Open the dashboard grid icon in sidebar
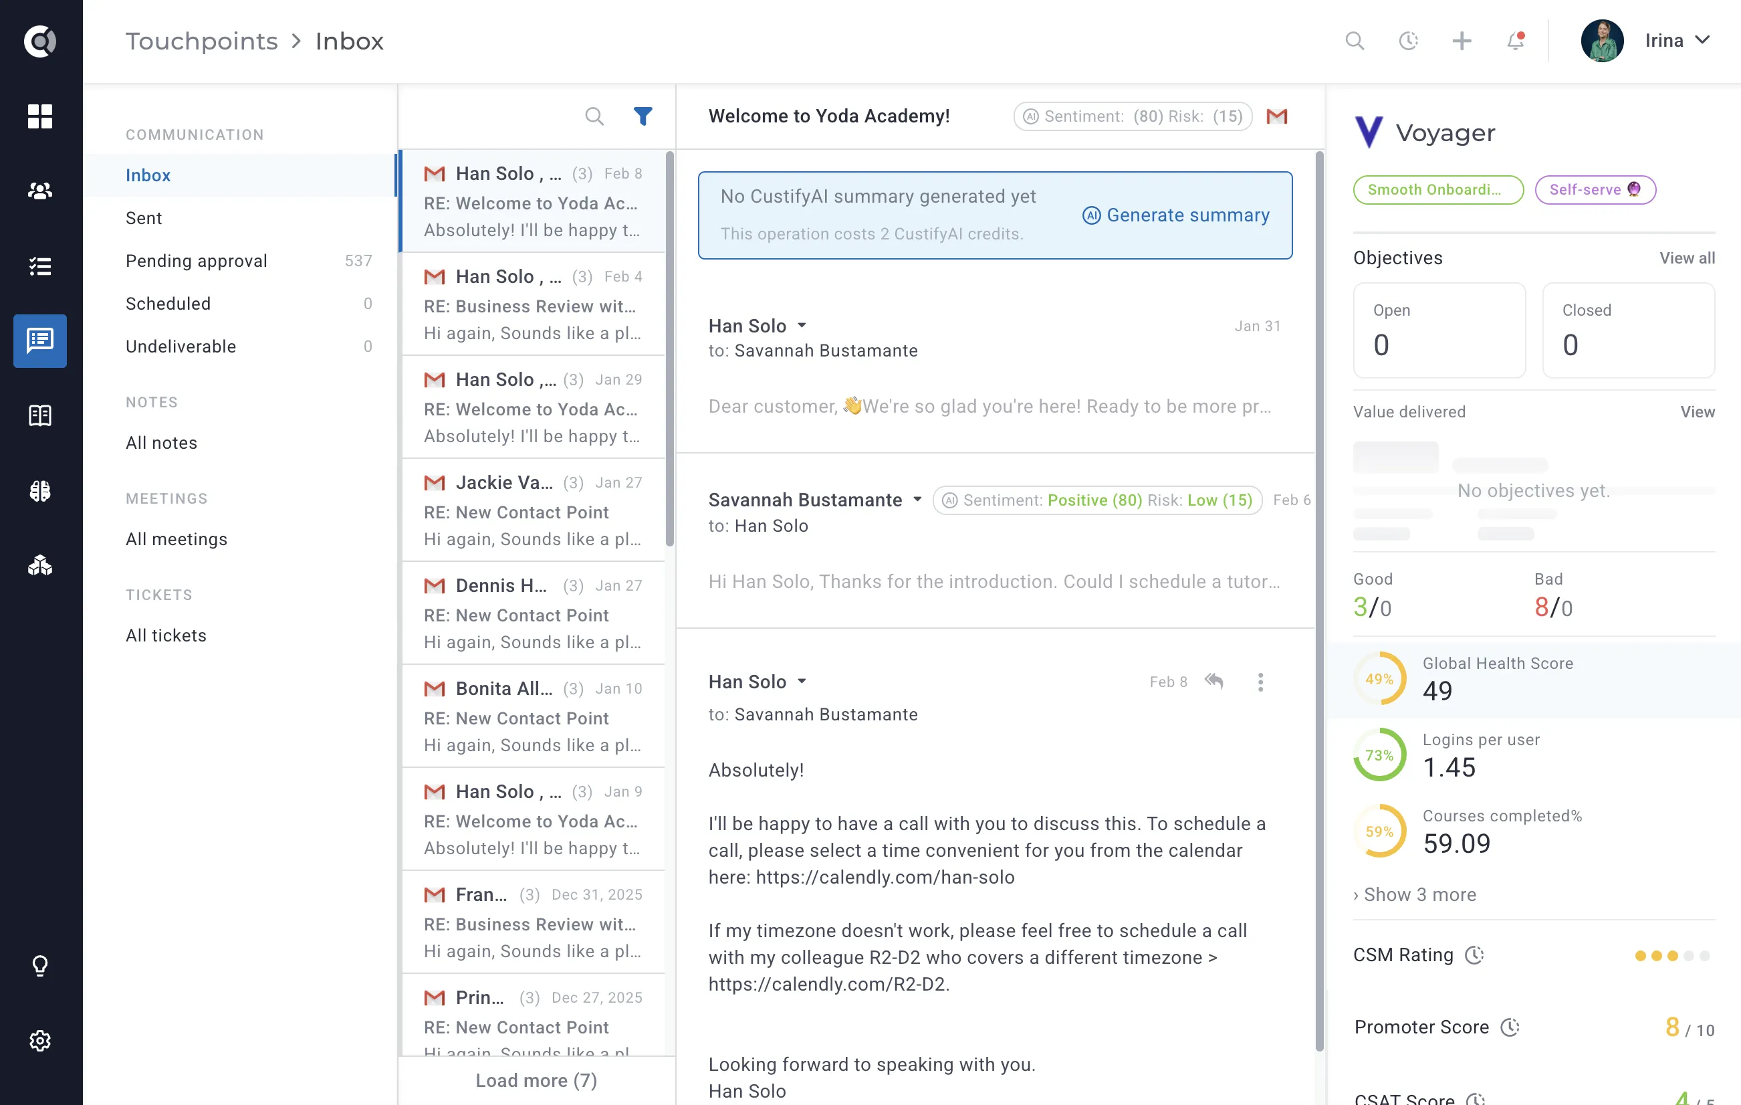The height and width of the screenshot is (1105, 1741). [39, 116]
